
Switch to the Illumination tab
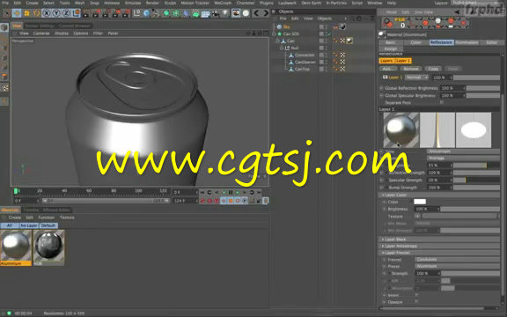467,42
